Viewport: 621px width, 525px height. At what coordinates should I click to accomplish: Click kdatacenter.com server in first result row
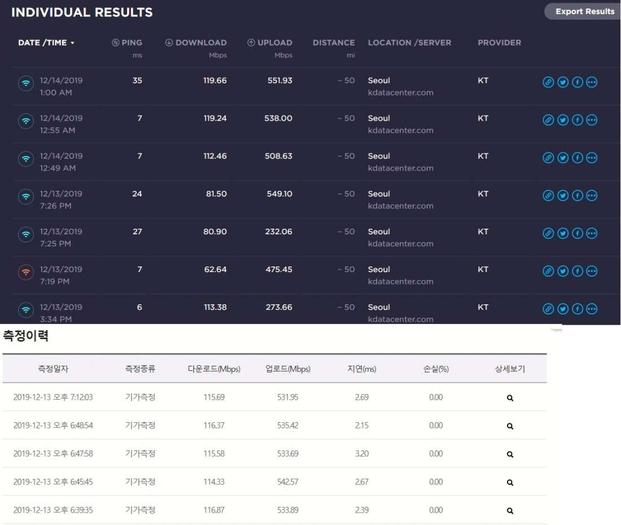click(x=400, y=93)
